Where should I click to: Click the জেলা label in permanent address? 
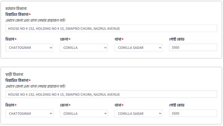coord(64,105)
